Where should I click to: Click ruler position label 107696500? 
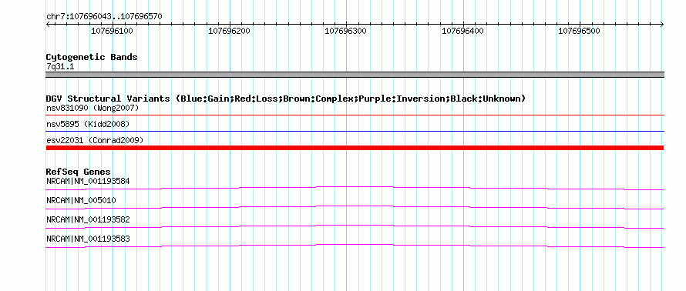point(580,31)
